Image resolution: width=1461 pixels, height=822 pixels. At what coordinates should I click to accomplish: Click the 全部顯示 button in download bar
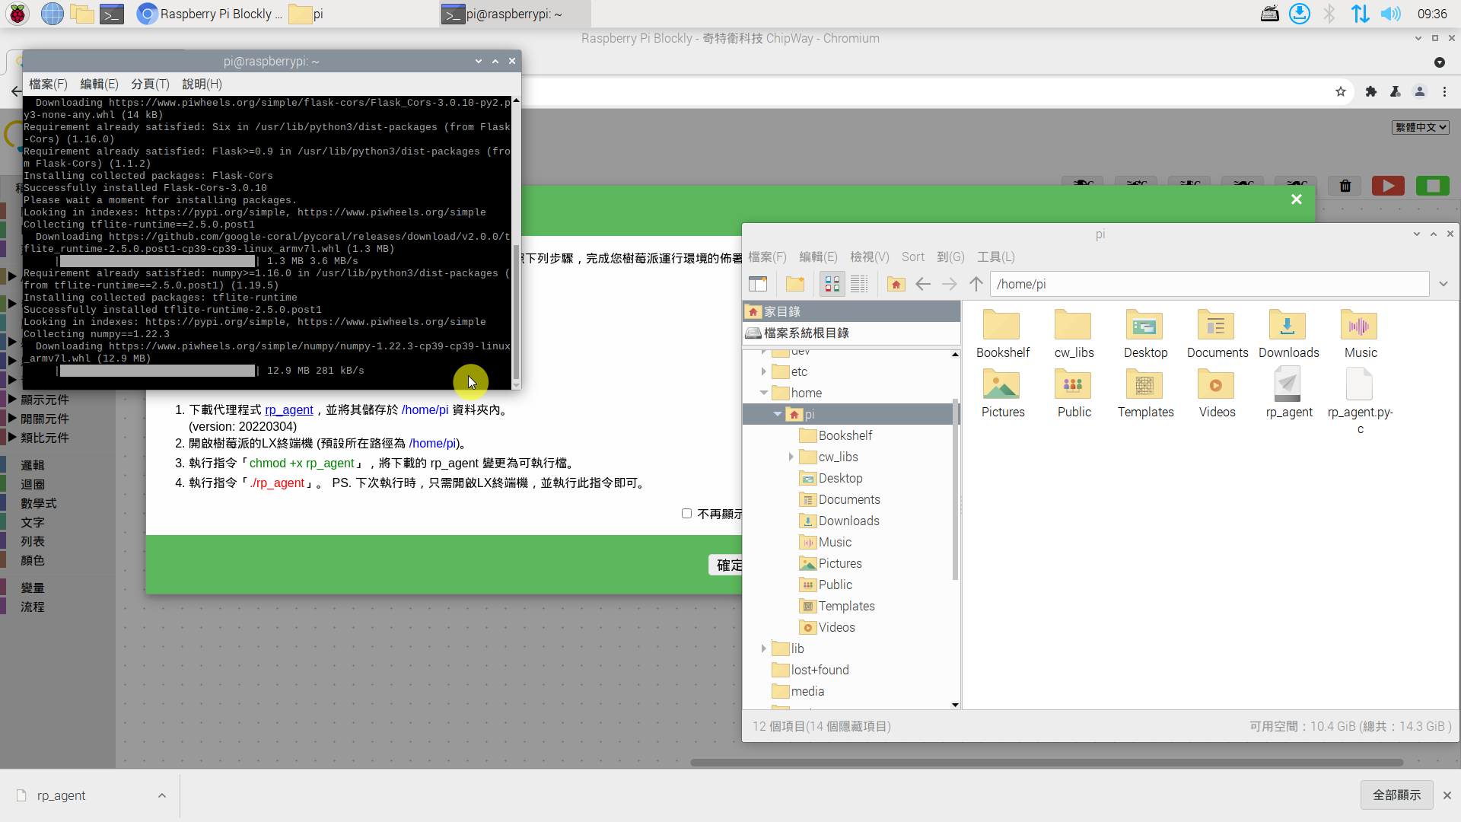pyautogui.click(x=1396, y=795)
